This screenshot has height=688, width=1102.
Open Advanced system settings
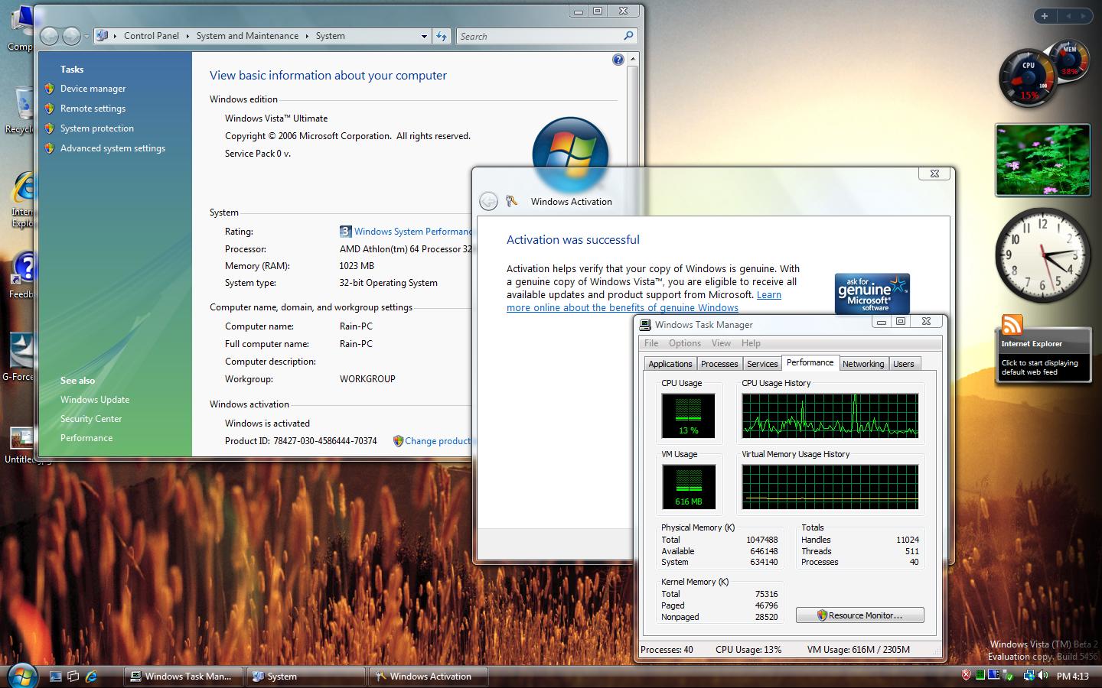tap(112, 148)
